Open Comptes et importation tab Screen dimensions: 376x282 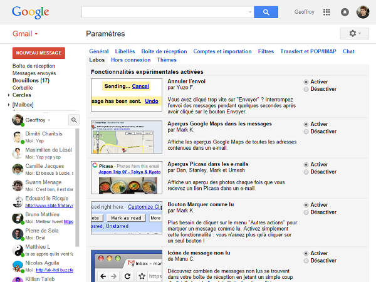pos(222,51)
